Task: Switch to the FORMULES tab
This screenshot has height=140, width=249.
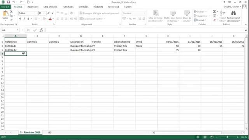Action: (x=68, y=7)
